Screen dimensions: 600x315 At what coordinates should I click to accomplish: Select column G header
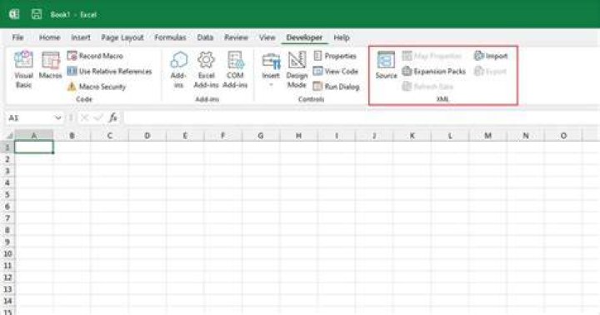point(261,136)
